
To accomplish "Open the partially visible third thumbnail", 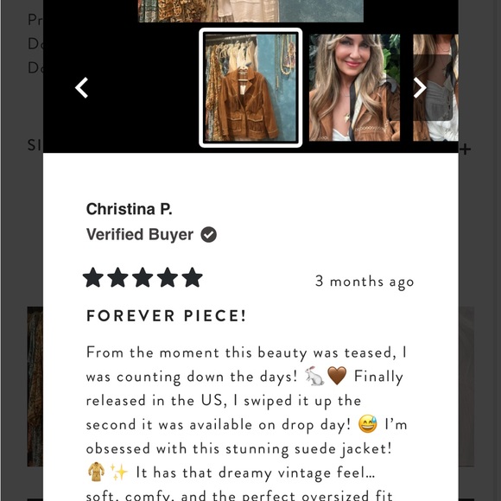I will 435,87.
